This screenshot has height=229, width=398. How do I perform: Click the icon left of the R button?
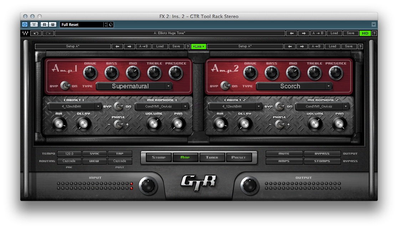[x=34, y=24]
